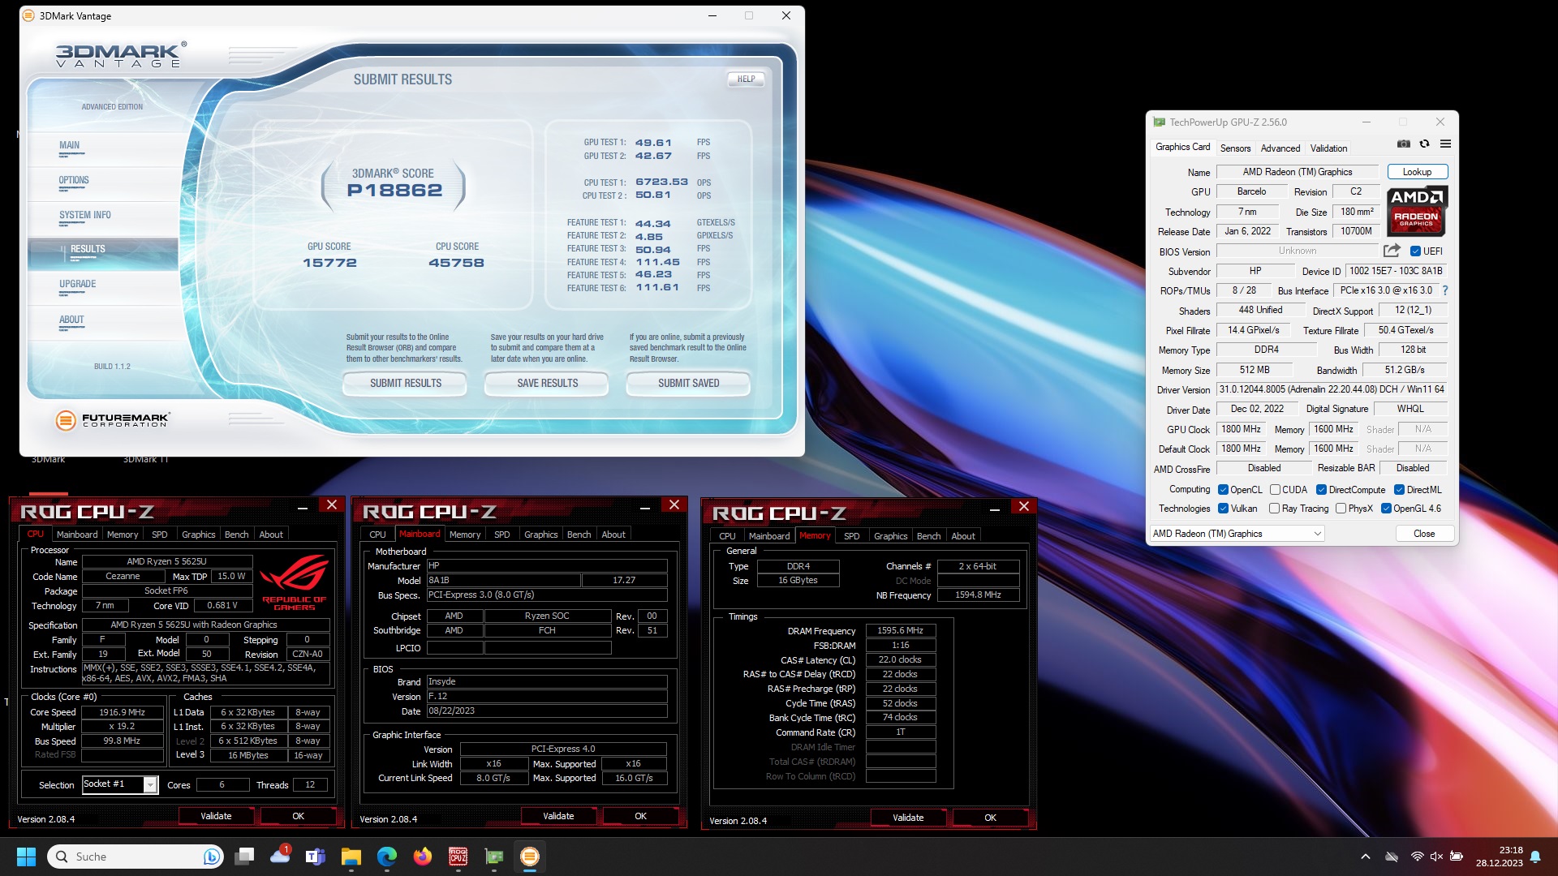Click OK in the Memory tab CPU-Z window
Image resolution: width=1558 pixels, height=876 pixels.
[990, 818]
